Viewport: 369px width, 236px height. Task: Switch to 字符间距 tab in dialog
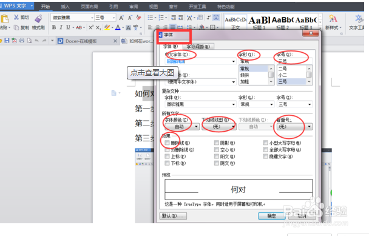point(198,47)
